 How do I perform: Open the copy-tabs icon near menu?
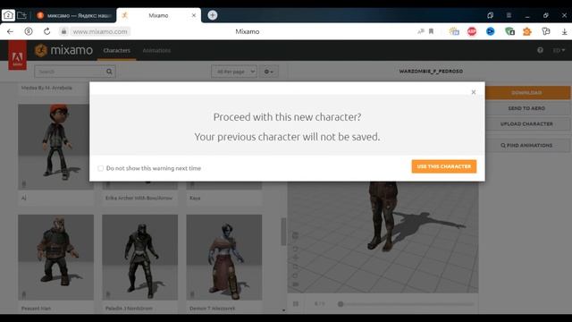(491, 15)
